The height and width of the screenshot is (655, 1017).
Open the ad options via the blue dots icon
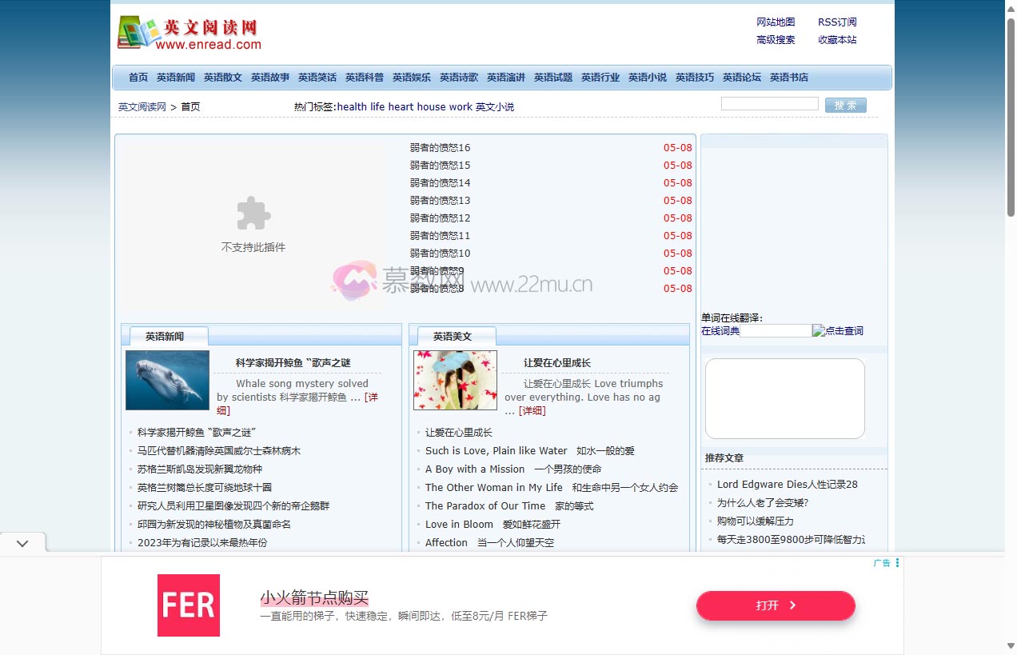click(x=897, y=562)
